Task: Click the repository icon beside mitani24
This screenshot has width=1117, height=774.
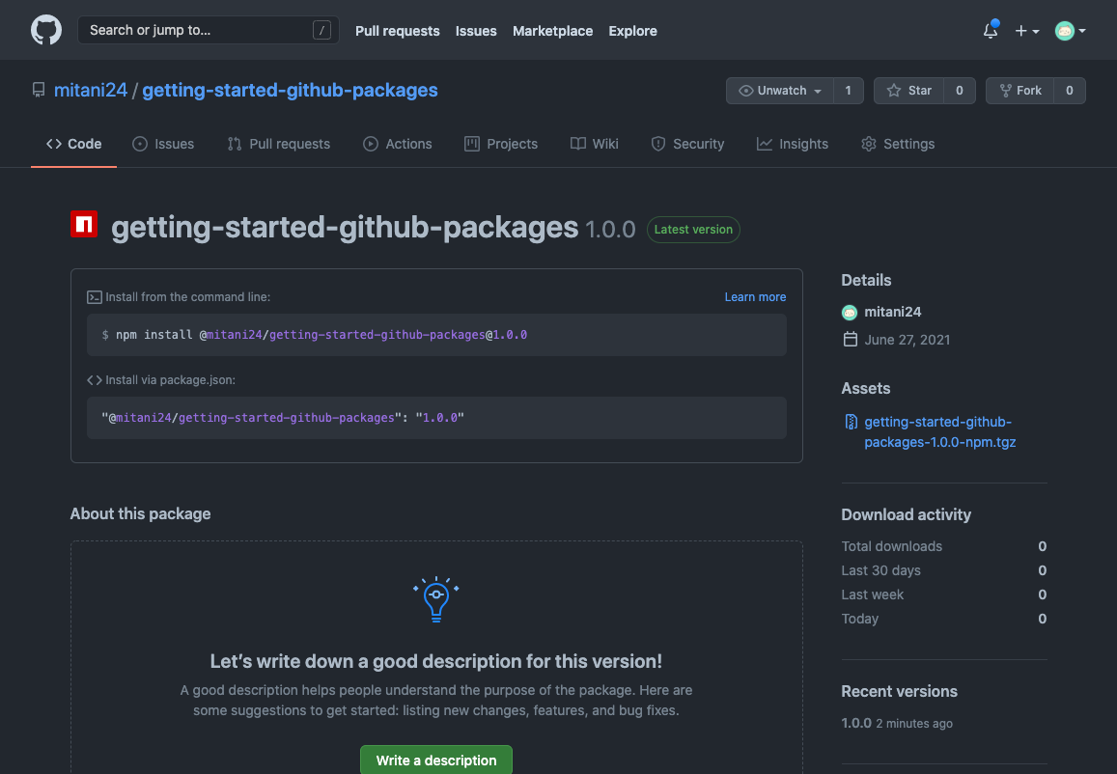Action: pos(39,90)
